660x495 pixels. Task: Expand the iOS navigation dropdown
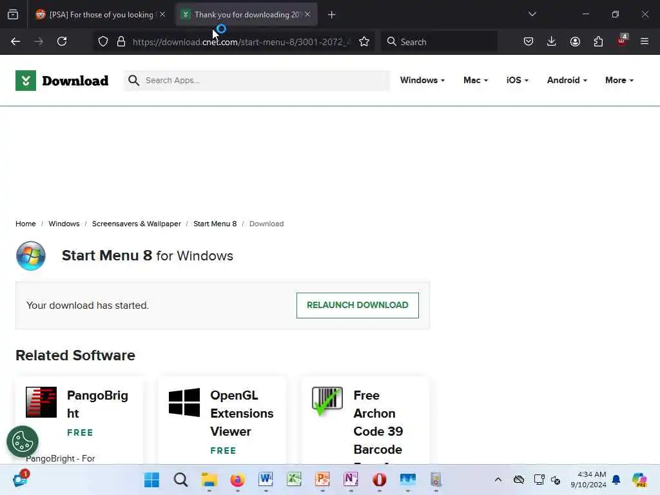pos(518,80)
